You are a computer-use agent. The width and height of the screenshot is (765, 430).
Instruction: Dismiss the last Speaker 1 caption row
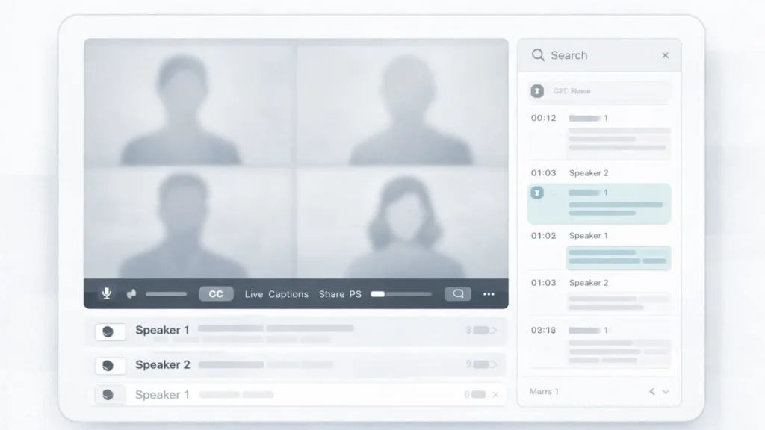(x=495, y=395)
